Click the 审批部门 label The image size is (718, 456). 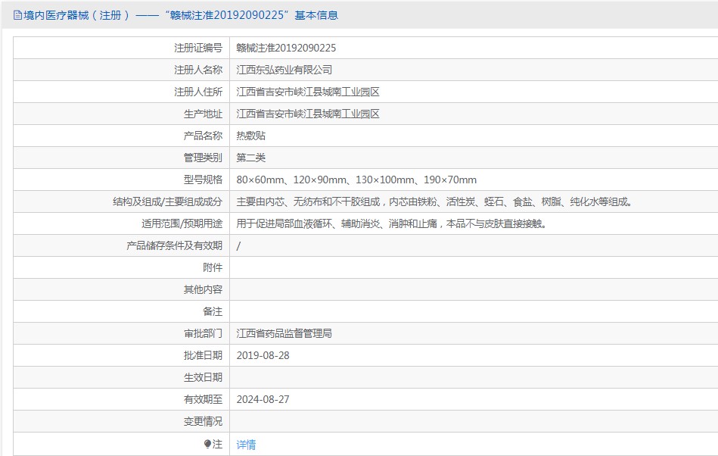(x=203, y=333)
